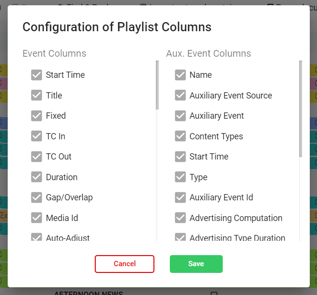
Task: Disable the Fixed column checkbox
Action: (37, 116)
